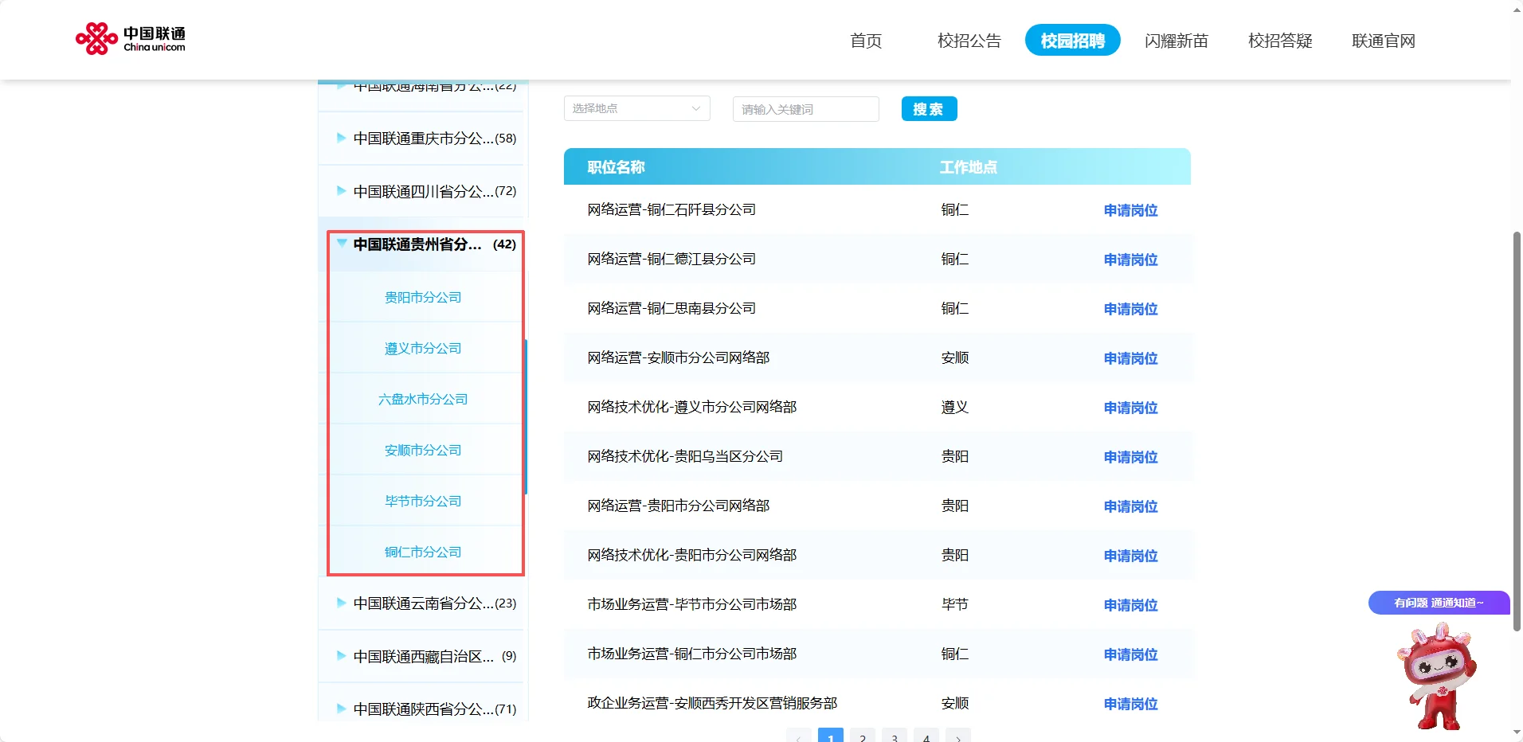Screen dimensions: 1523x742
Task: Apply for 网络运营-铜仁德江县分公司 position
Action: (x=1130, y=260)
